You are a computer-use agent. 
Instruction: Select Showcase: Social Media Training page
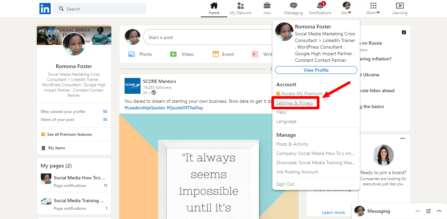coord(316,163)
